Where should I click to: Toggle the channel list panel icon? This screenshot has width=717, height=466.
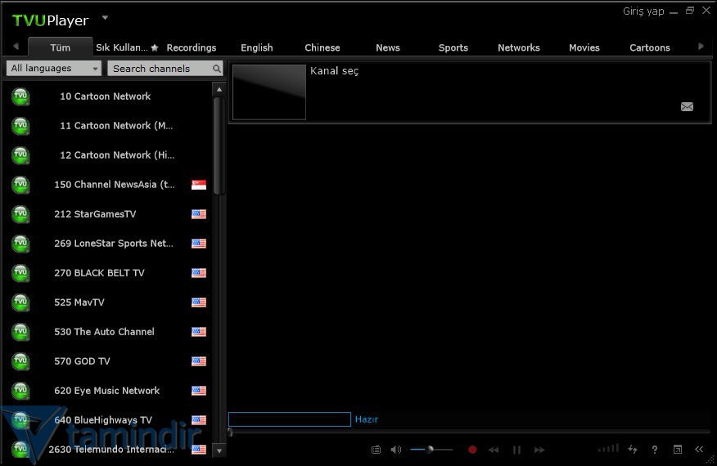click(376, 450)
